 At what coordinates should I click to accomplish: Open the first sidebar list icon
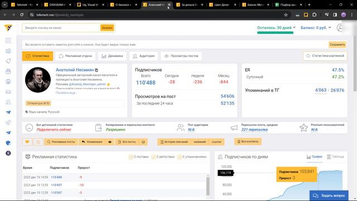pos(8,41)
